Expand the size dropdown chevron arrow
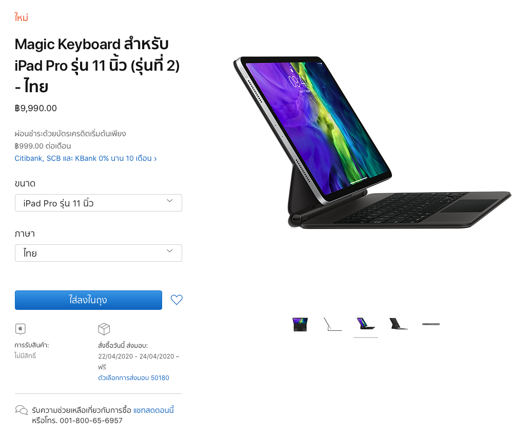The image size is (530, 440). pyautogui.click(x=170, y=201)
